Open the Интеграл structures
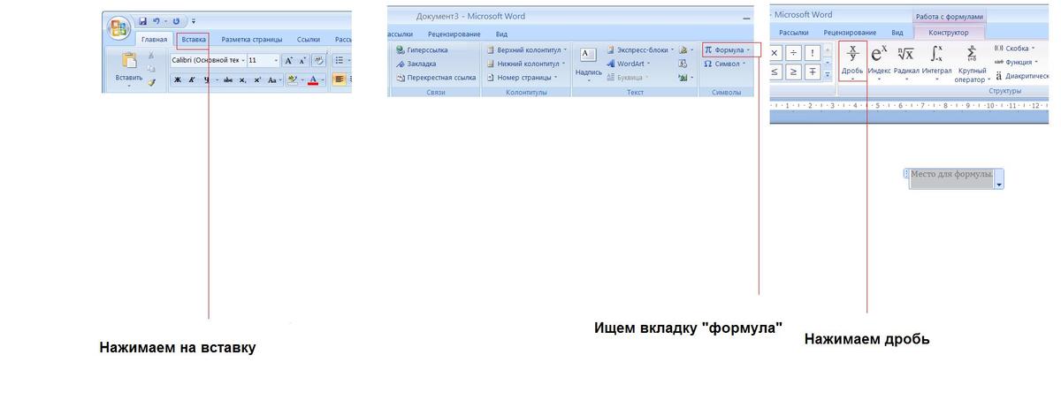 (x=936, y=62)
